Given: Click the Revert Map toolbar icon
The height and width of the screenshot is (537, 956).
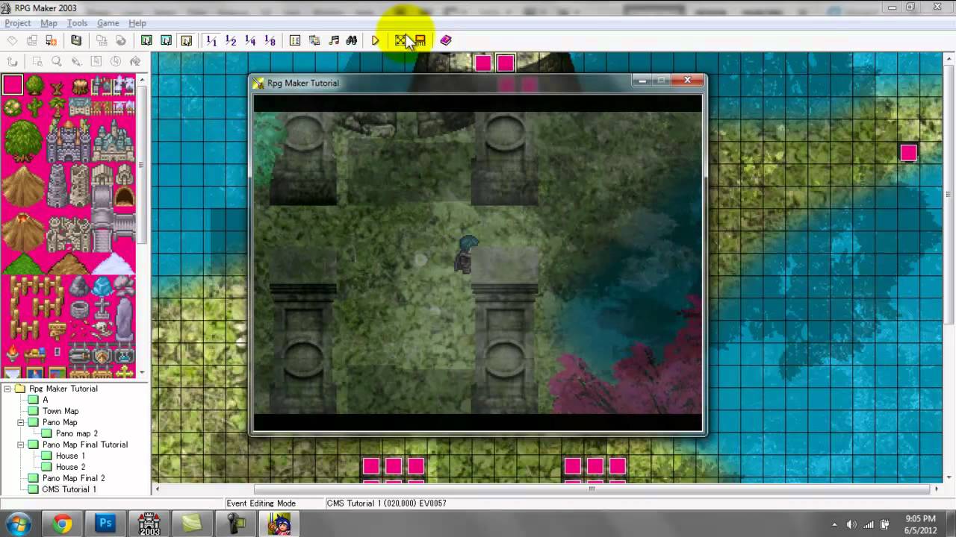Looking at the screenshot, I should coord(121,40).
